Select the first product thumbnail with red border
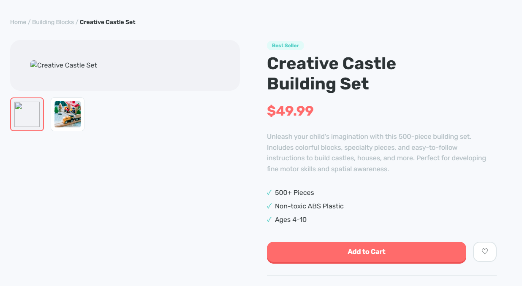 coord(27,114)
